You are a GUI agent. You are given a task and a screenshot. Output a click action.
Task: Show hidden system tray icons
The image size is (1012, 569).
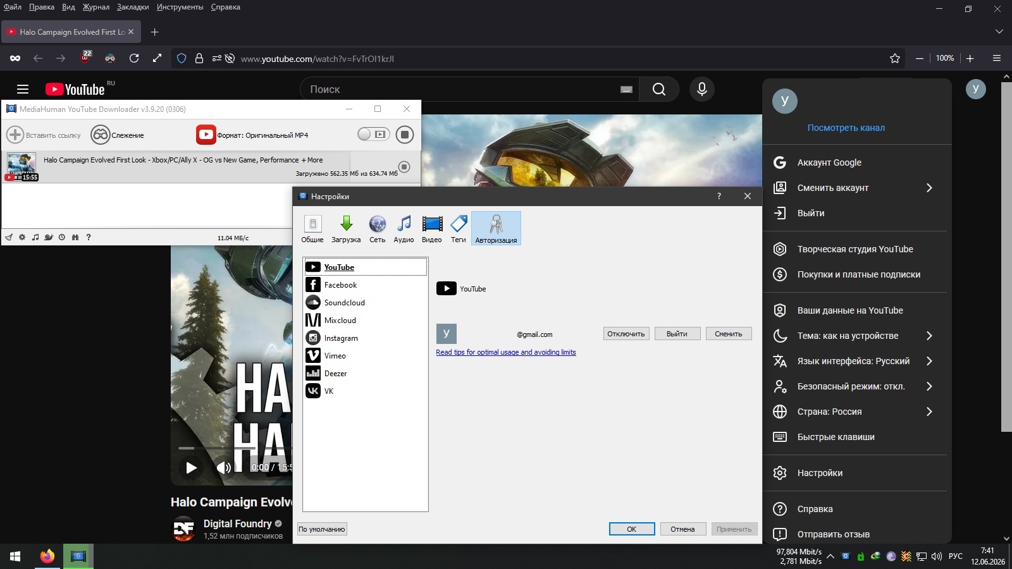[x=830, y=556]
